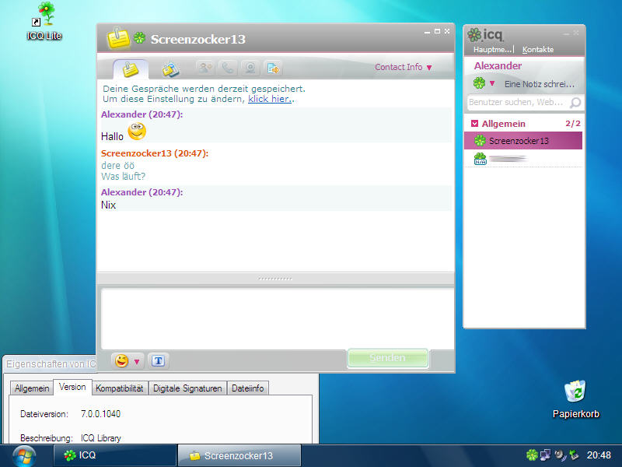Click the message typing area in chat
This screenshot has width=622, height=467.
pos(278,319)
